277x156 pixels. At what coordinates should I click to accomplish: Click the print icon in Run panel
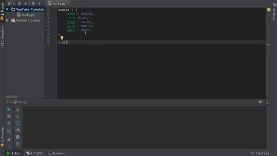17,137
